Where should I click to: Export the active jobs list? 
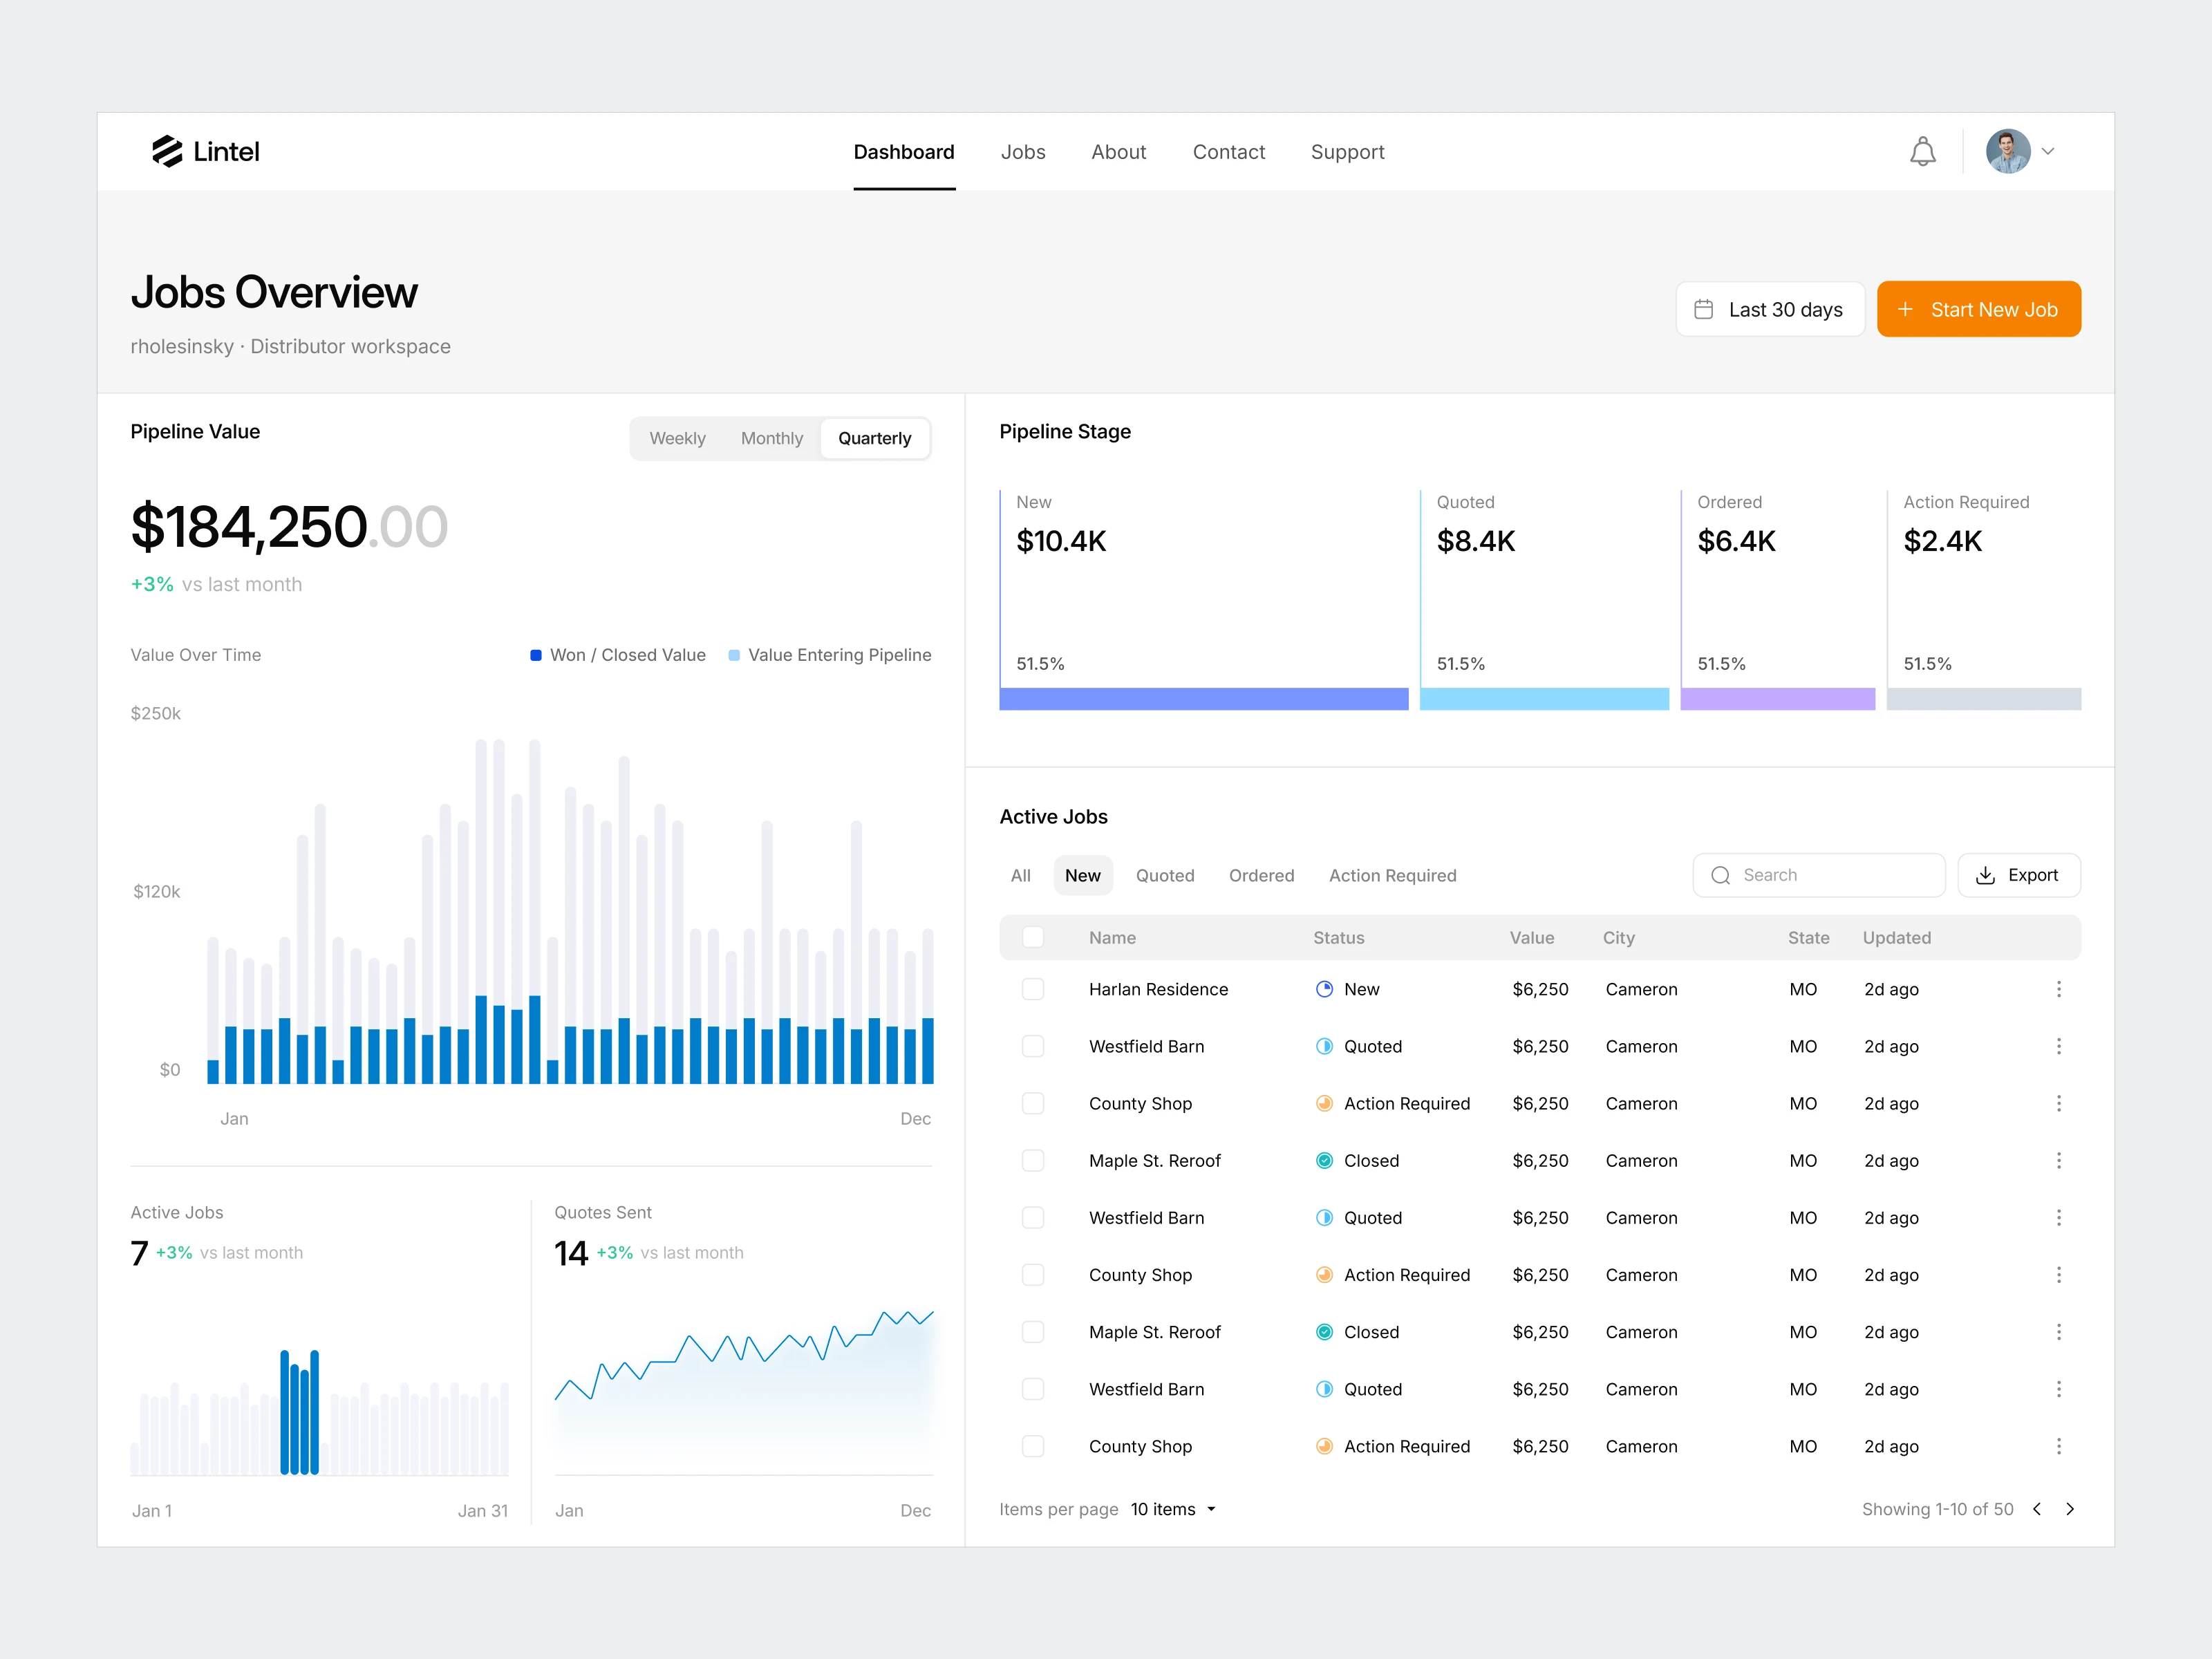[x=2018, y=875]
